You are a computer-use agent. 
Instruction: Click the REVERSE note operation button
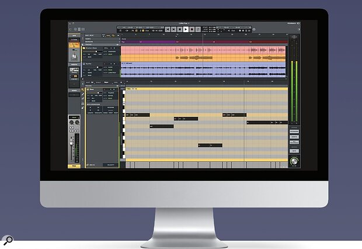click(110, 108)
